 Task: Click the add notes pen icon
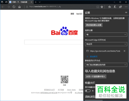115,7
